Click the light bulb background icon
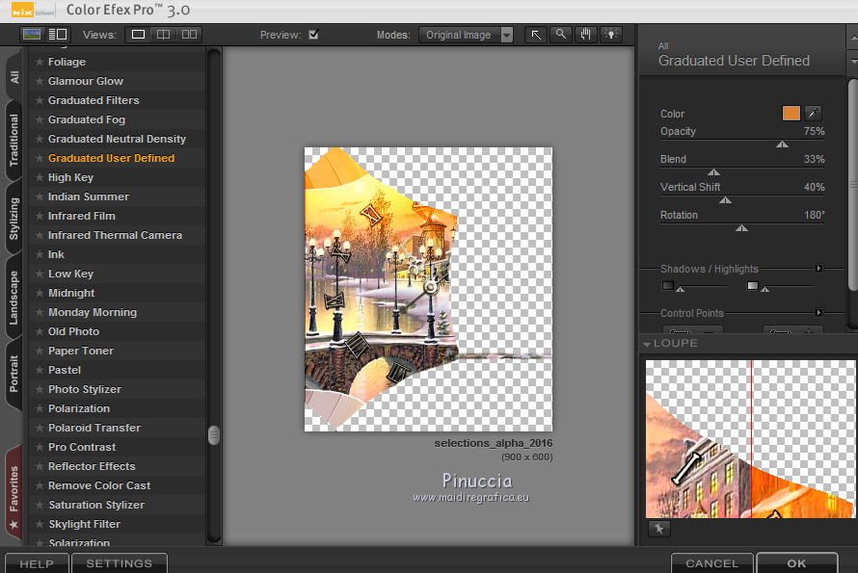 point(610,35)
